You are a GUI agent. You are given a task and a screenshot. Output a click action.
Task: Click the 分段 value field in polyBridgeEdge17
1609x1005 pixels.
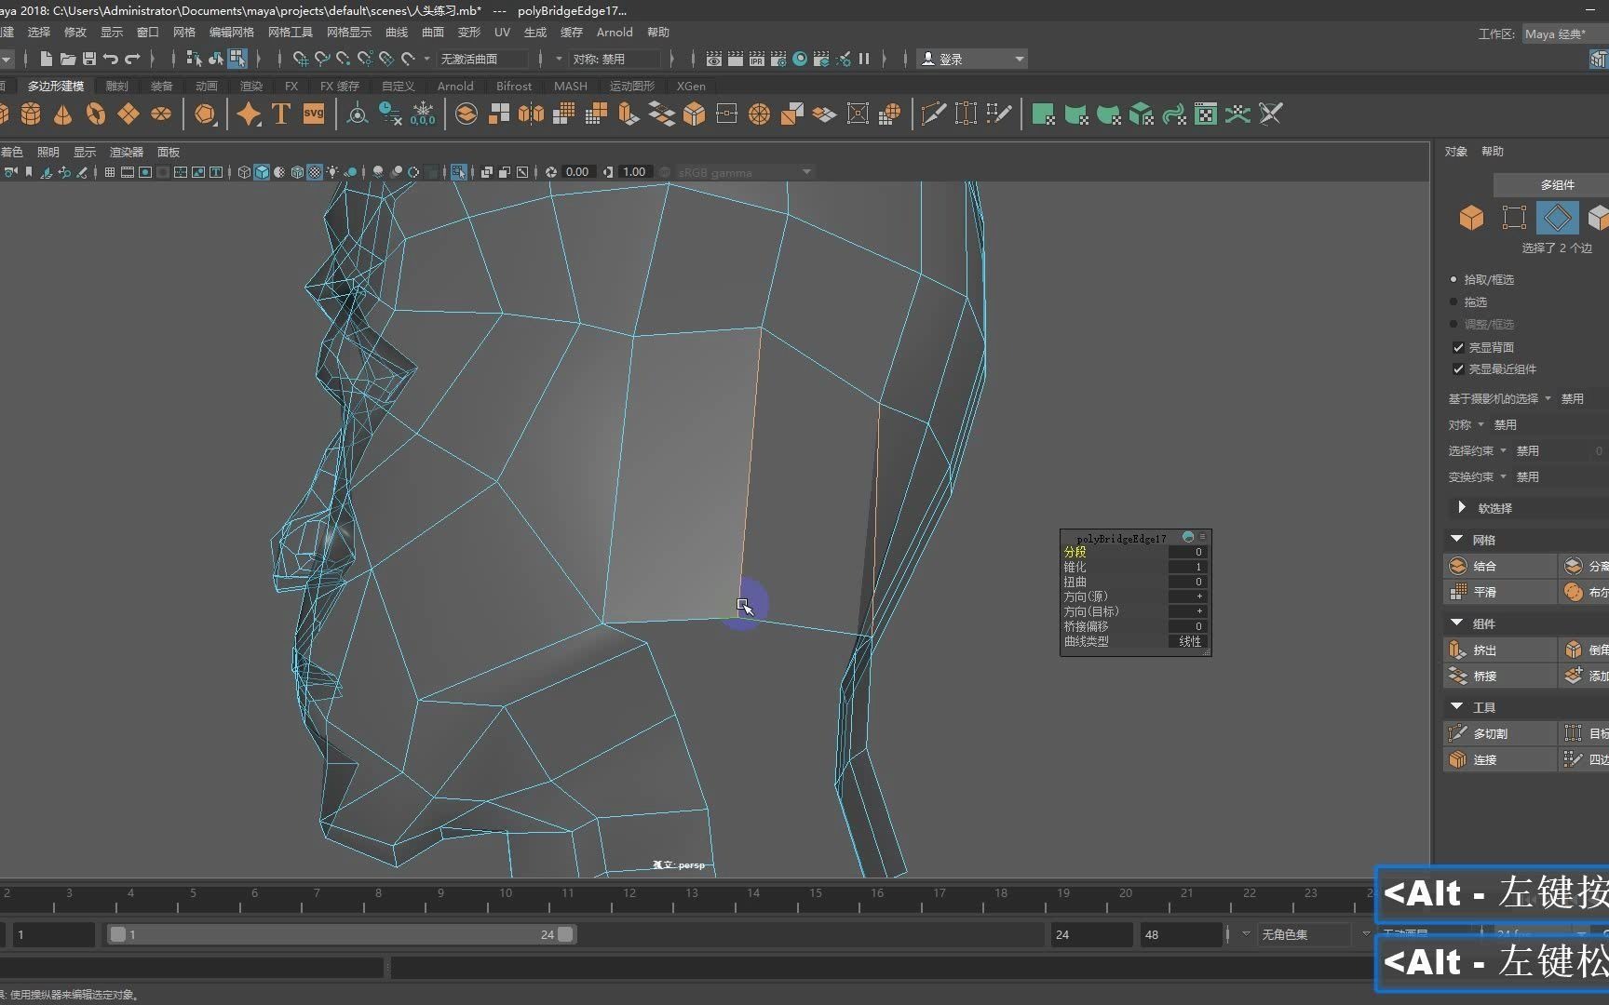pyautogui.click(x=1187, y=552)
